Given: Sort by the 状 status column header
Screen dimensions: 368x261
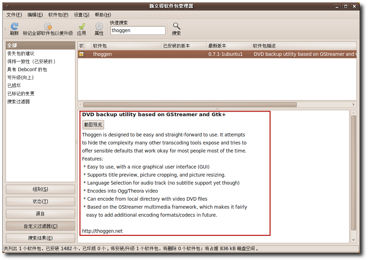Looking at the screenshot, I should point(81,46).
